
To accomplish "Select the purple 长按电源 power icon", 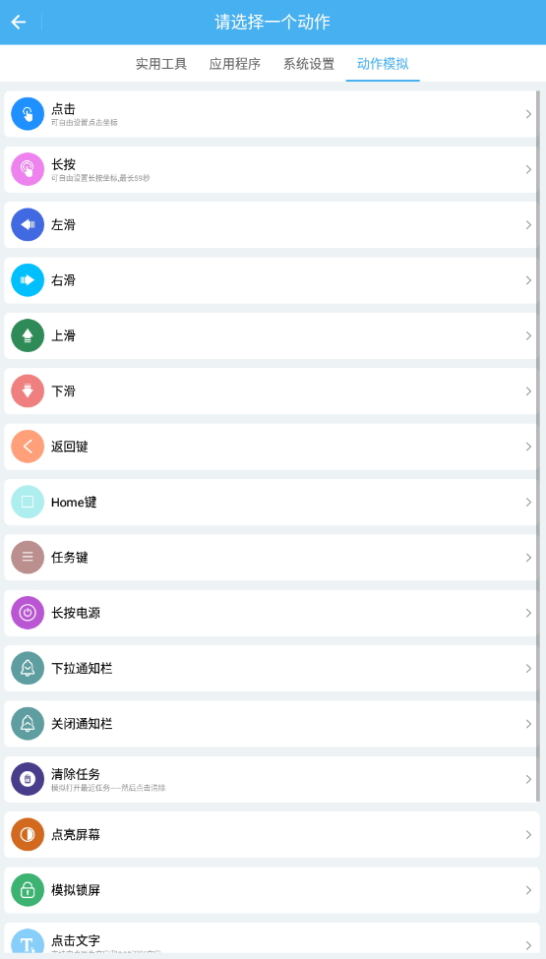I will pyautogui.click(x=28, y=613).
